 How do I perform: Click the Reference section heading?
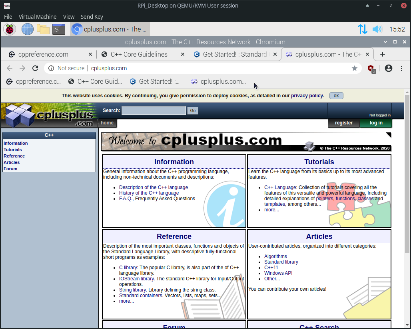[174, 236]
